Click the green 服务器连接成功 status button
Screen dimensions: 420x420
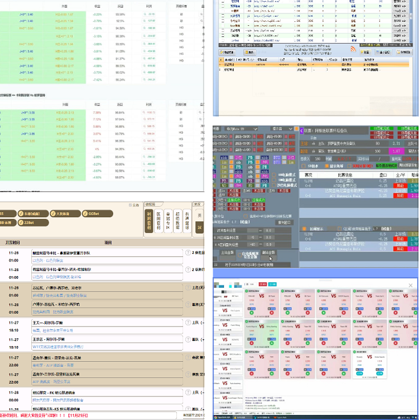(x=386, y=166)
